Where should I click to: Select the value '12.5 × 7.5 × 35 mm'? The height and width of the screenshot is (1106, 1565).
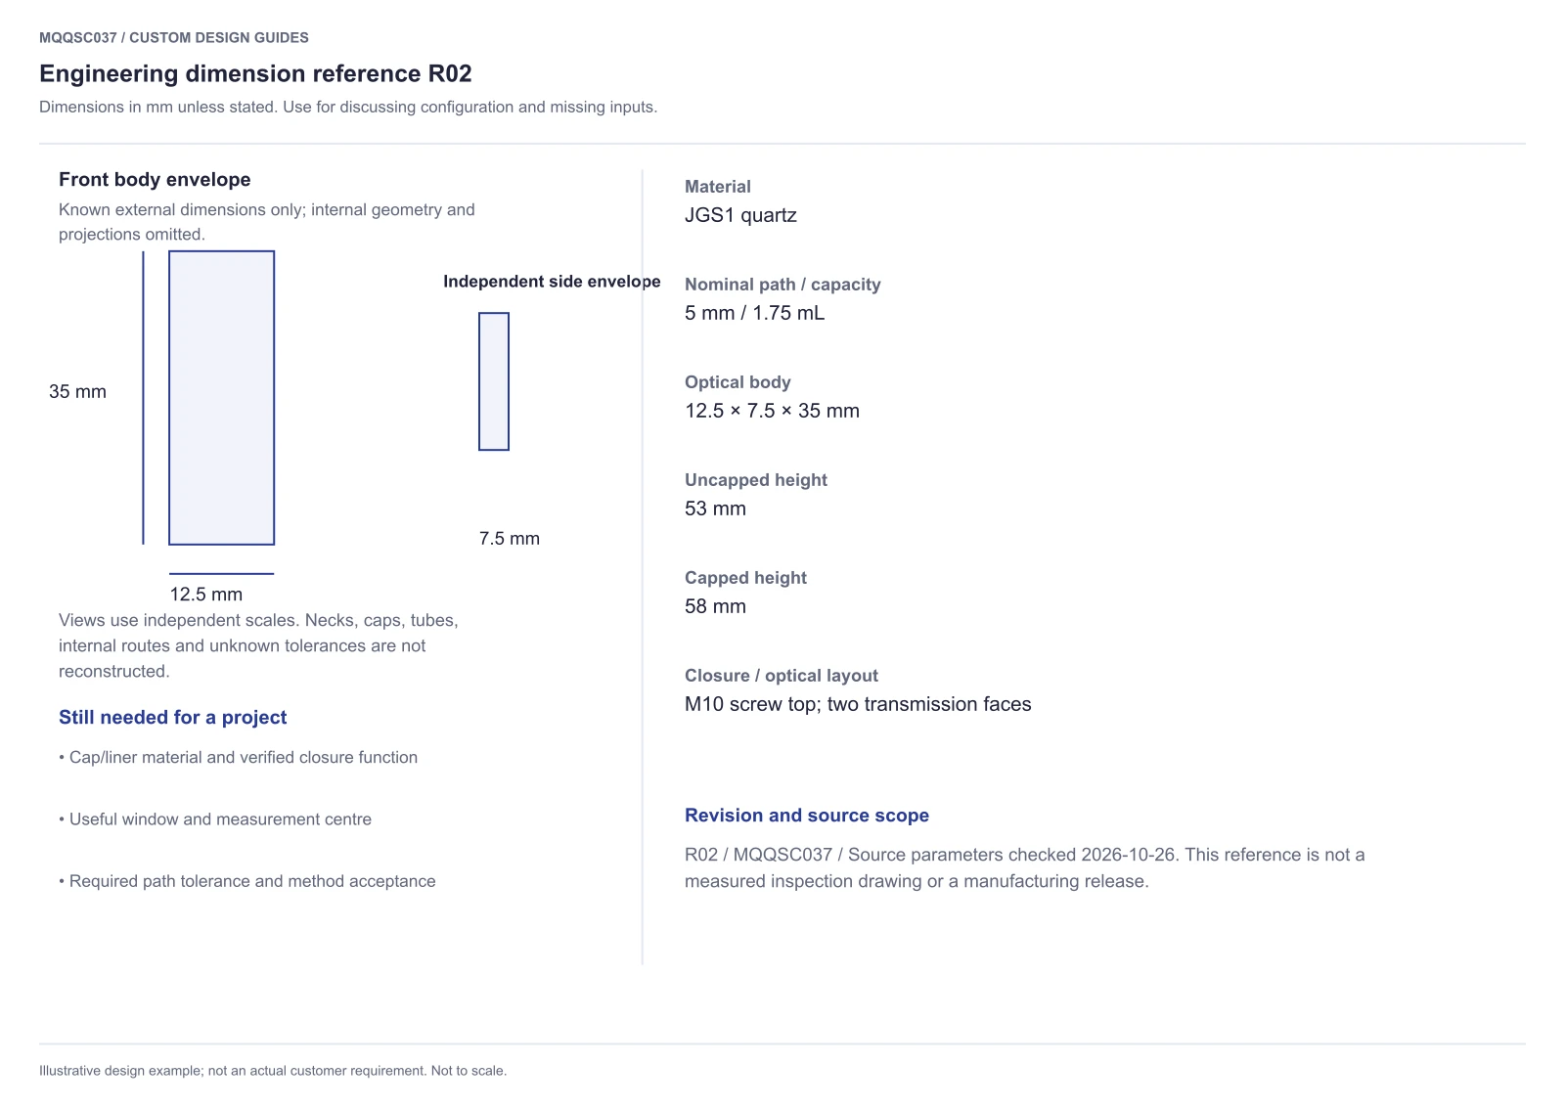click(772, 411)
